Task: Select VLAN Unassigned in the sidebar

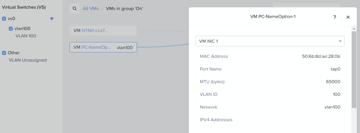Action: click(28, 60)
